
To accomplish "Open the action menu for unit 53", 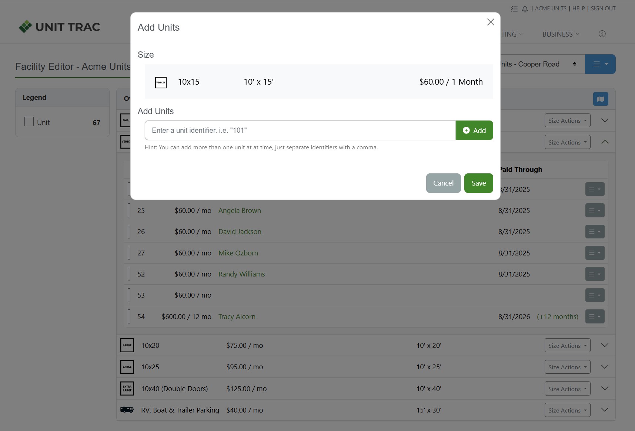I will pyautogui.click(x=595, y=295).
